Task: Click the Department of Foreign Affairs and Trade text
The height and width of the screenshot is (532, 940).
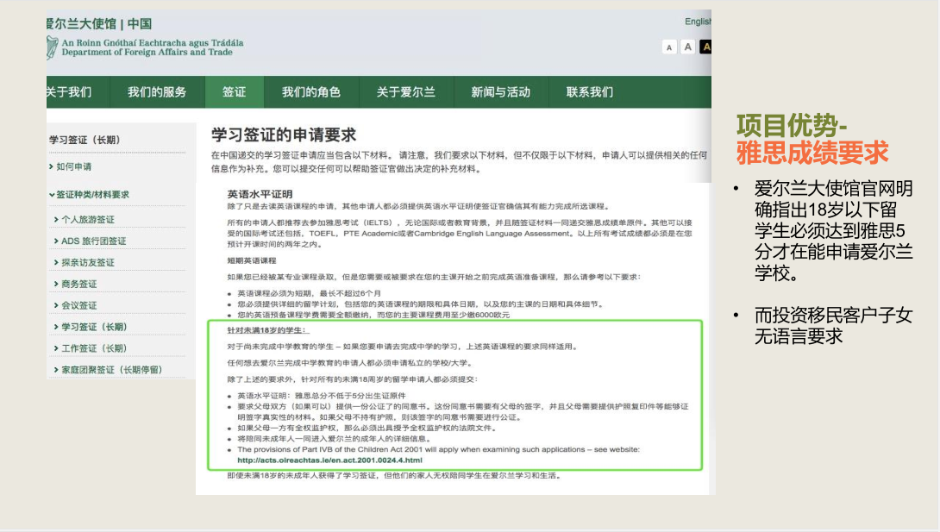Action: click(x=147, y=52)
